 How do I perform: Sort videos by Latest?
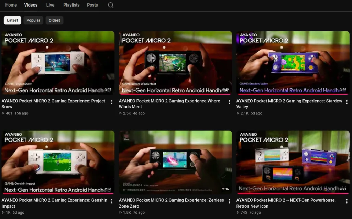pyautogui.click(x=12, y=20)
